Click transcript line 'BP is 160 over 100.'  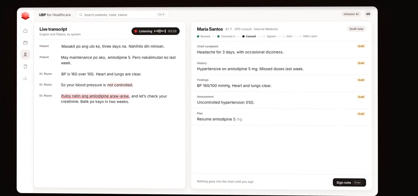[78, 74]
